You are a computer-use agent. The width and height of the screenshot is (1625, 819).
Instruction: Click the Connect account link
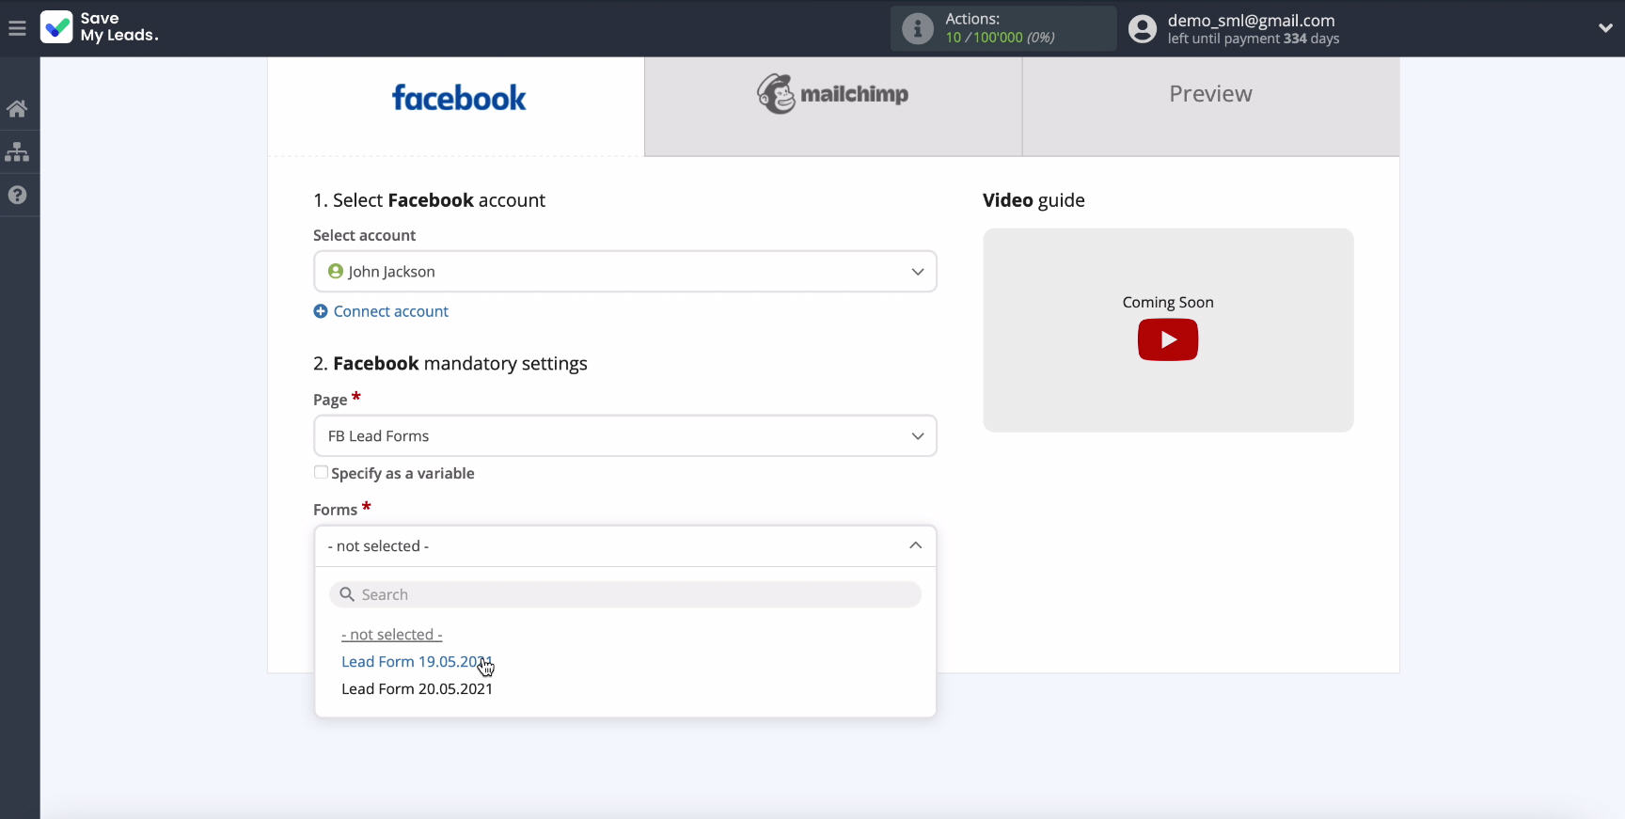pyautogui.click(x=390, y=311)
